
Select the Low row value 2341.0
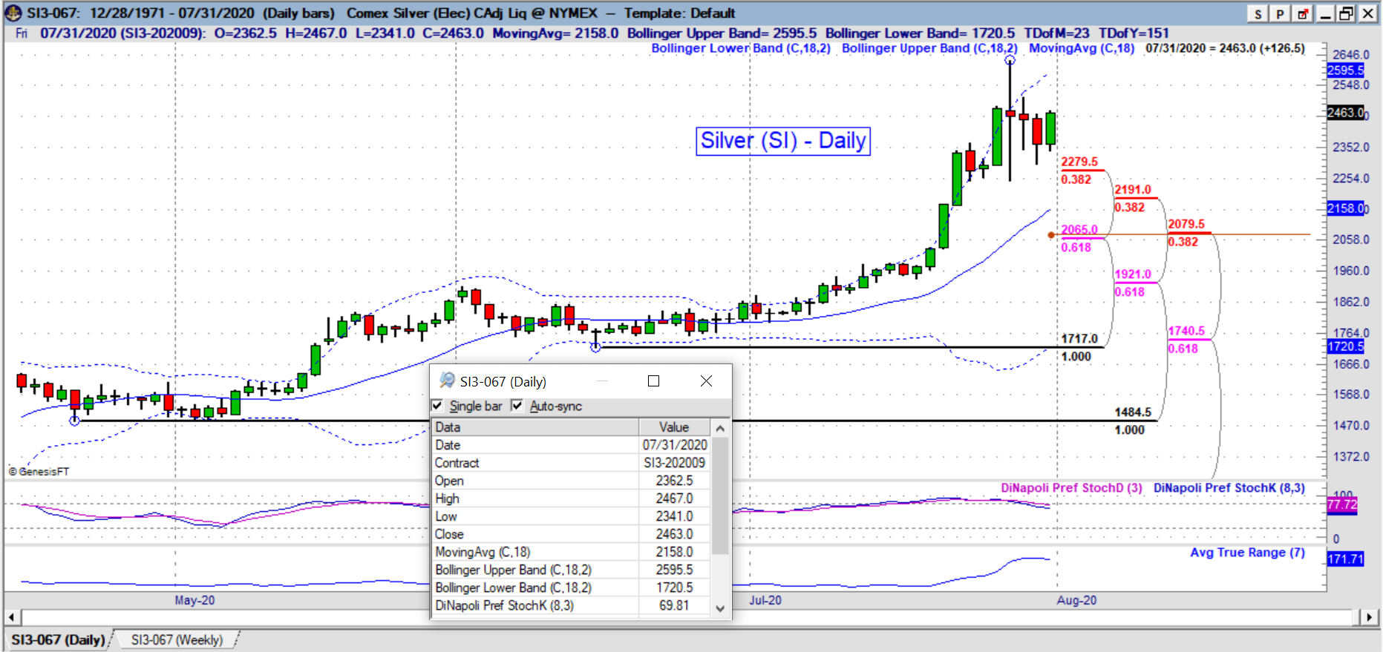tap(674, 516)
